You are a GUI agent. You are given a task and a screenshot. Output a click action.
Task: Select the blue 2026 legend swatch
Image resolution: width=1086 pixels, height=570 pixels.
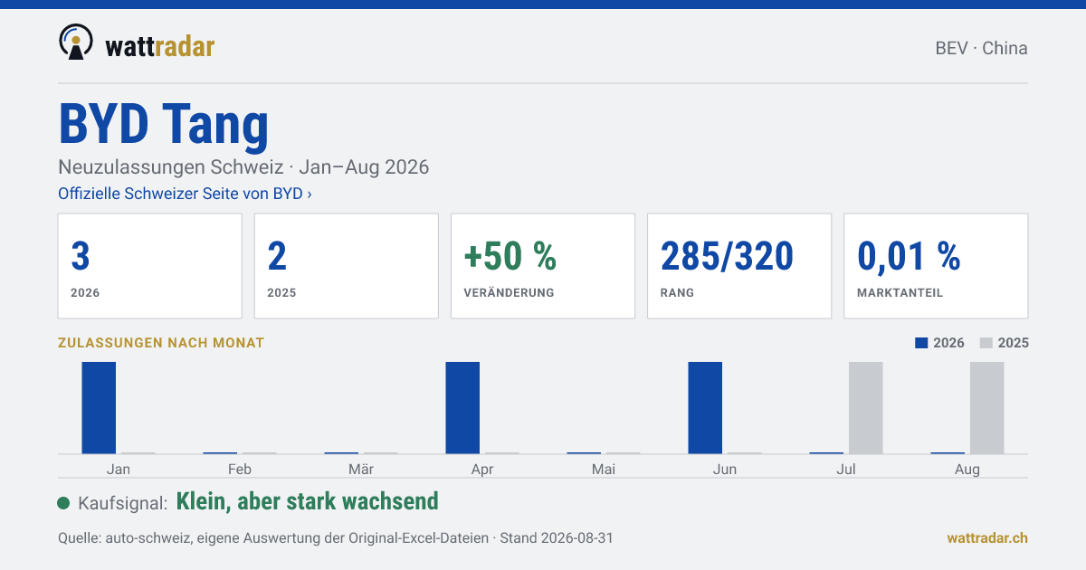[922, 343]
